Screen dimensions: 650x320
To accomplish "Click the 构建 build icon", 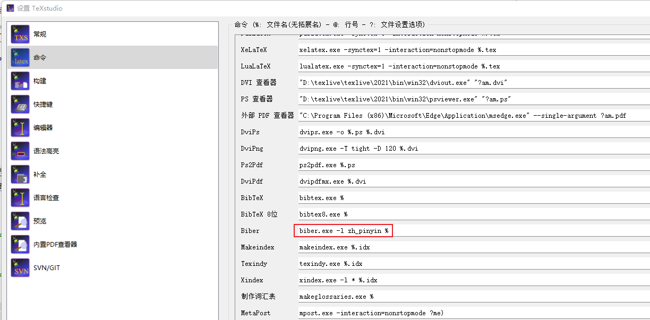I will click(21, 81).
